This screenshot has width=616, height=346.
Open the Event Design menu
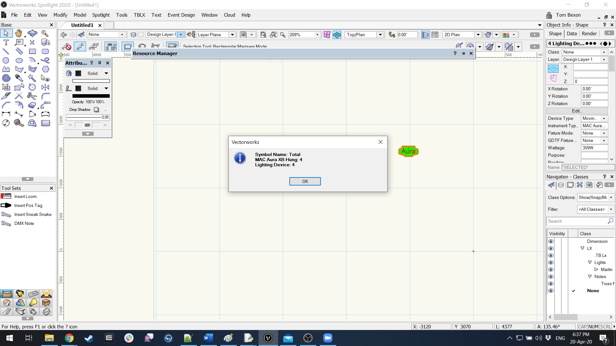point(181,15)
